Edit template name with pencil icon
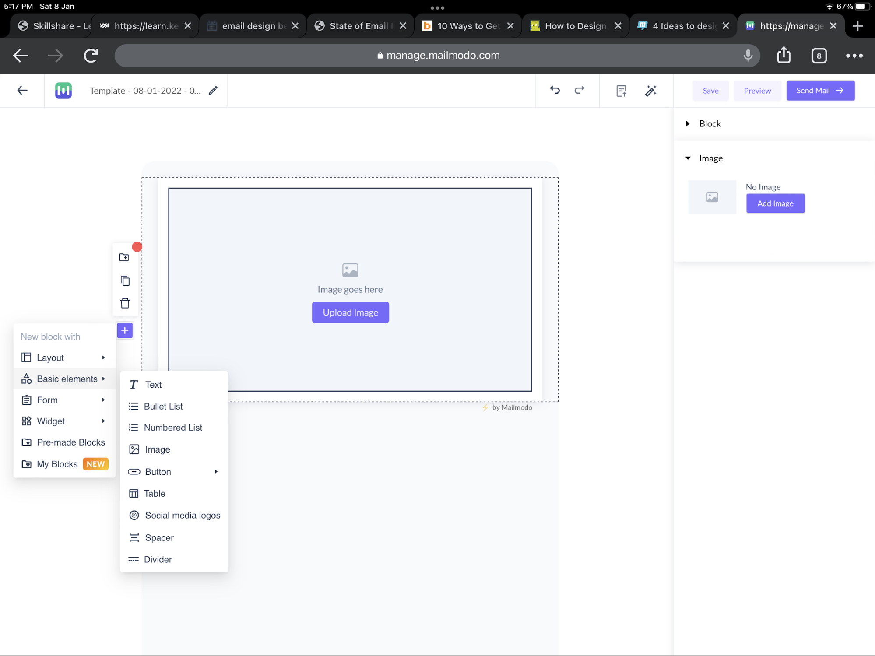 click(x=213, y=91)
